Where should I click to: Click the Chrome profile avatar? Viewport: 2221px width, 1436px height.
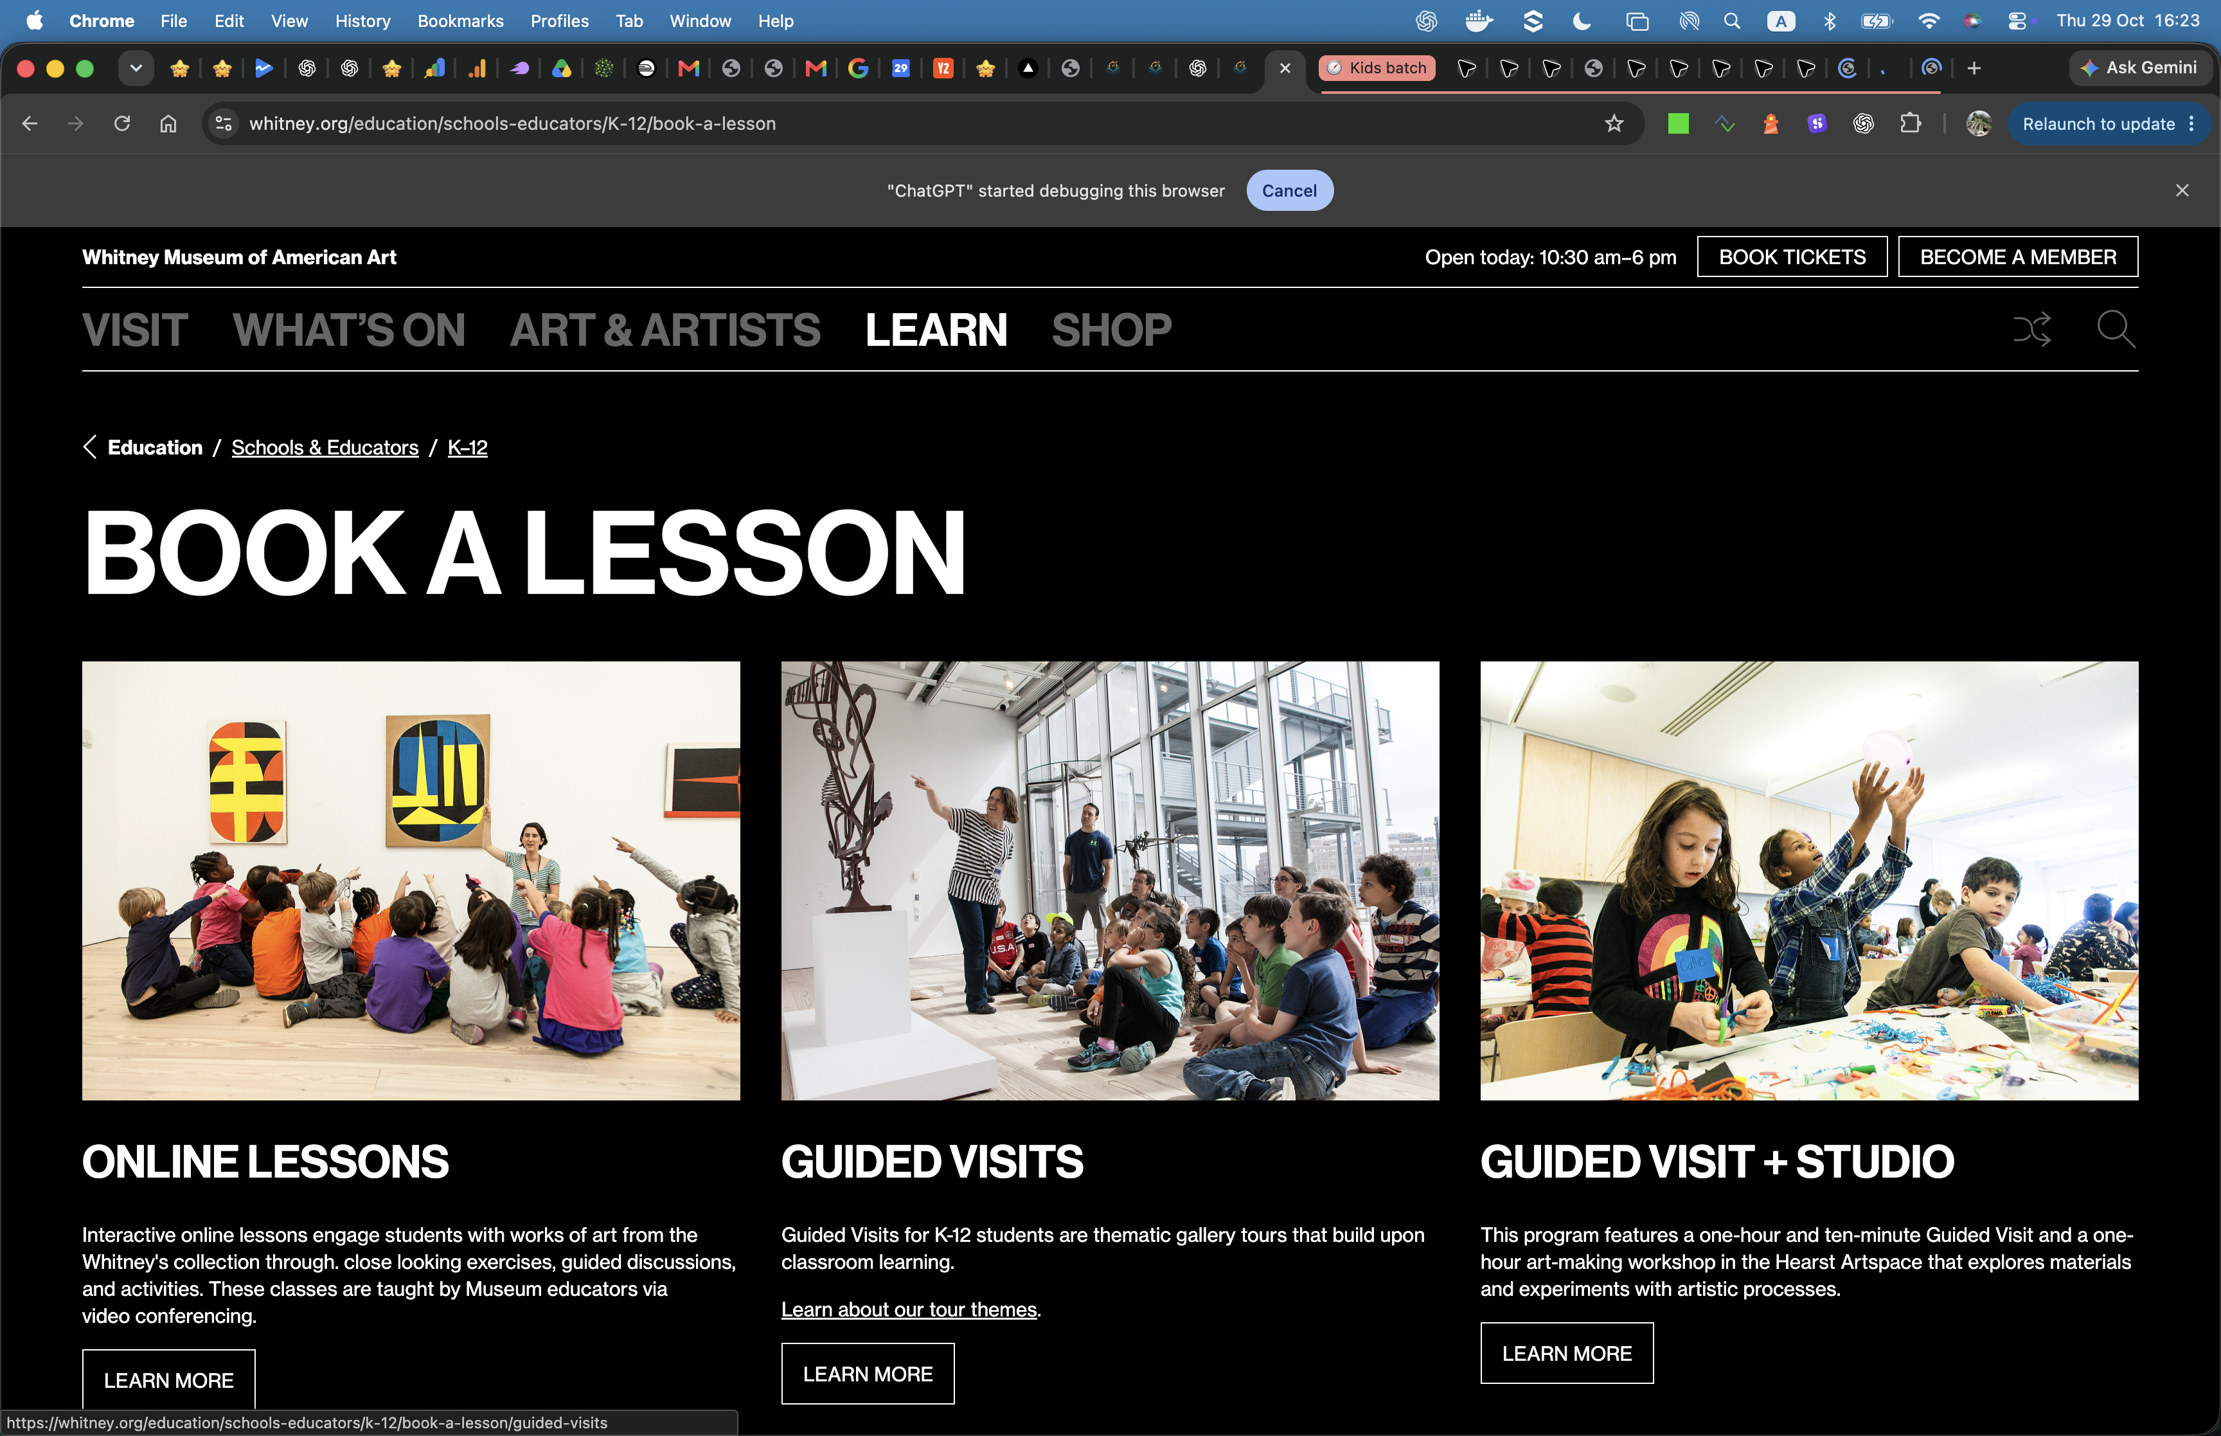[1979, 123]
